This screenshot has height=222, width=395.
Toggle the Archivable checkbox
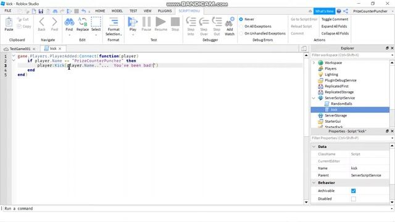coord(354,191)
